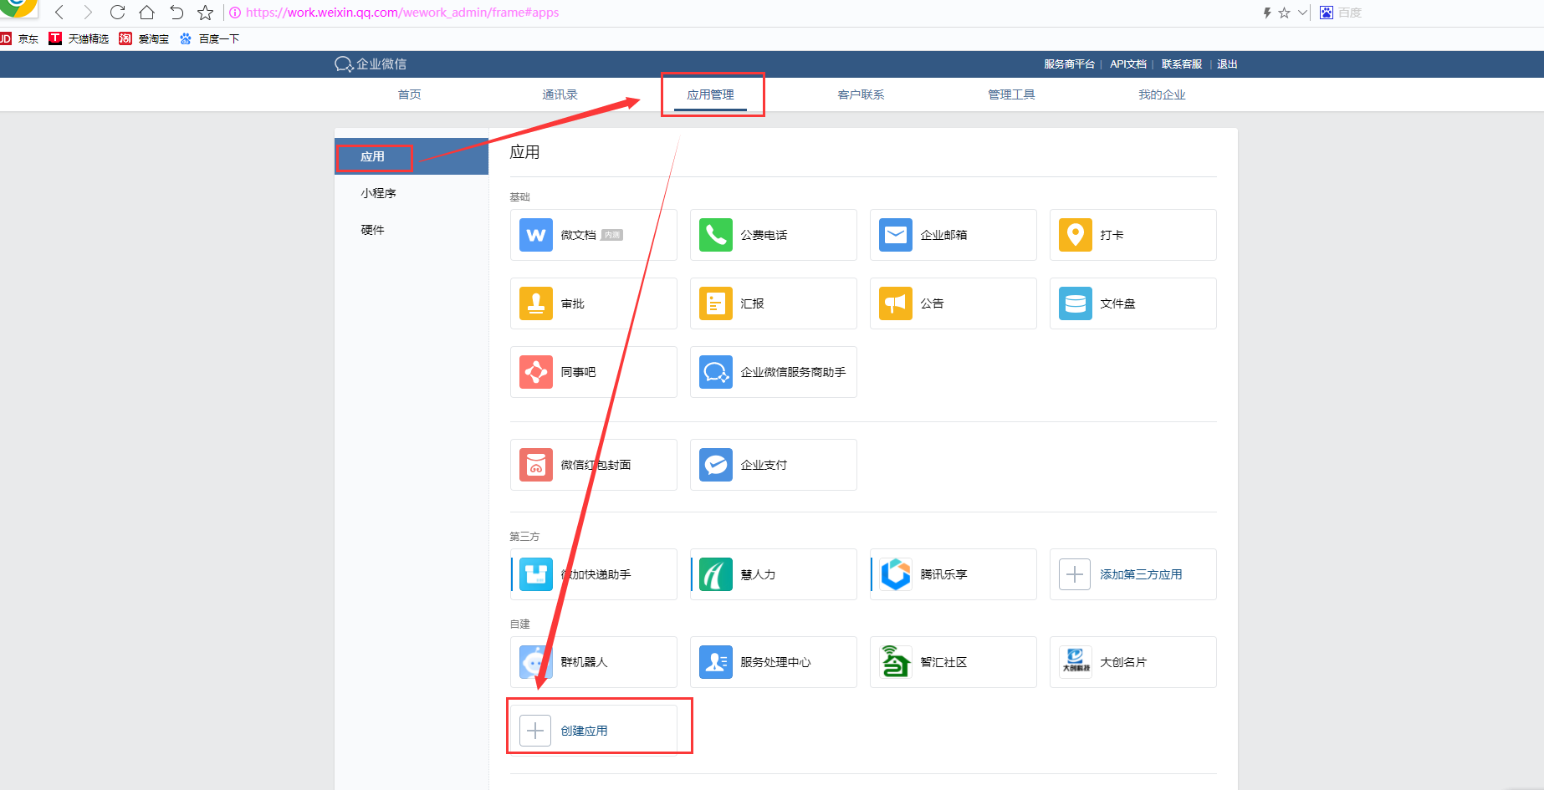The height and width of the screenshot is (790, 1544).
Task: Click the bookmark star icon in toolbar
Action: pos(205,13)
